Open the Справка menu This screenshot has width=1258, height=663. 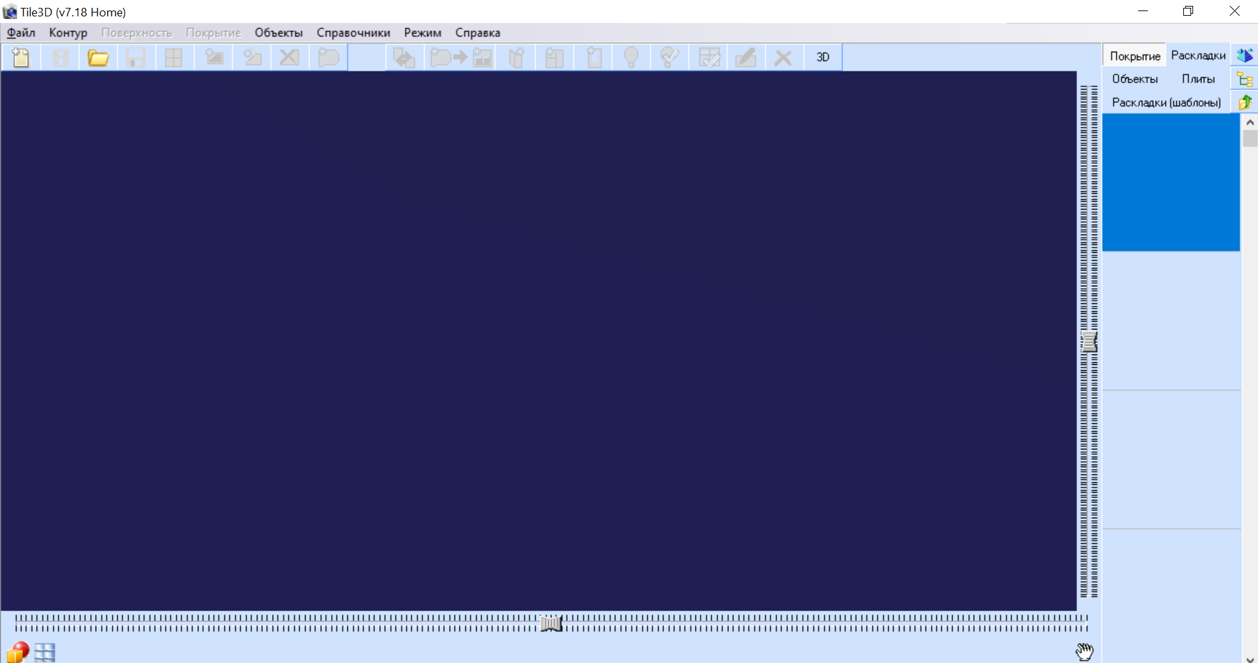point(478,33)
